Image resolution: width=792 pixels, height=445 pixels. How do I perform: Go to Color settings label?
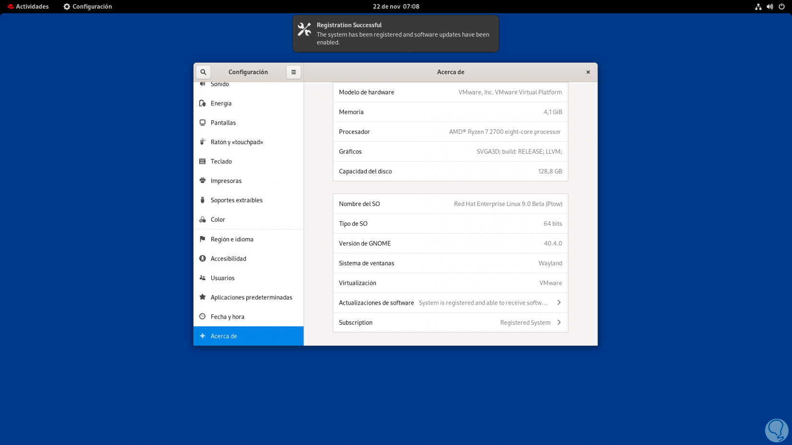[218, 219]
